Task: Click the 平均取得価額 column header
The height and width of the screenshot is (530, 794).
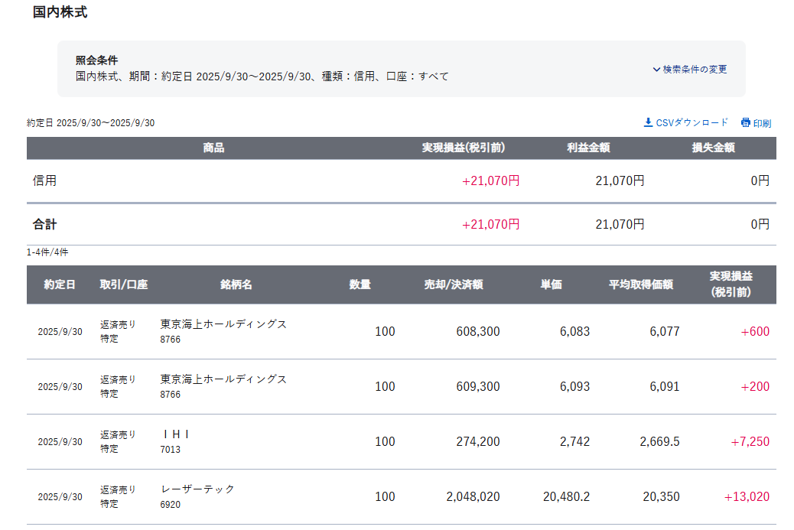Action: click(x=640, y=285)
